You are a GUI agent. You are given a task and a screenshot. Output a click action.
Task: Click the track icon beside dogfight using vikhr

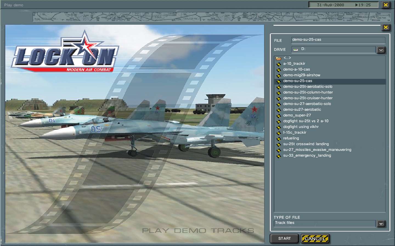(279, 127)
